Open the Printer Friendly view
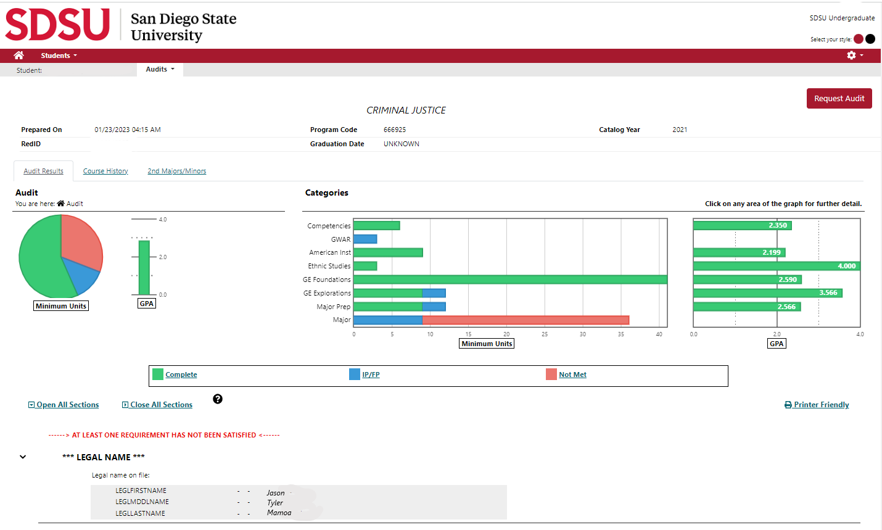Screen dimensions: 882x530 coord(817,405)
